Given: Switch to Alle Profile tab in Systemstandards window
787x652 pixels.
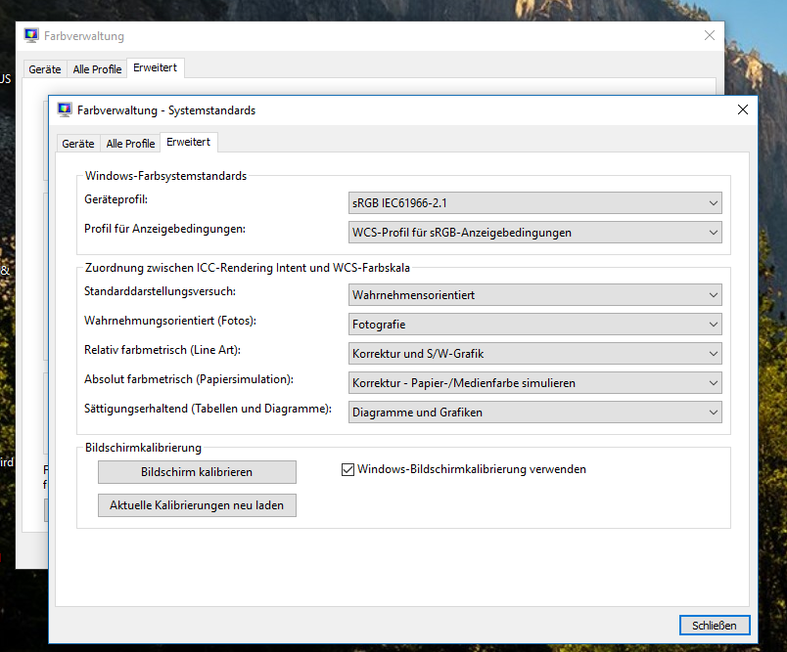Looking at the screenshot, I should tap(130, 144).
